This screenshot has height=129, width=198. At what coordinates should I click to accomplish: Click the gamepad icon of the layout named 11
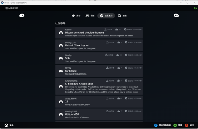click(x=61, y=102)
